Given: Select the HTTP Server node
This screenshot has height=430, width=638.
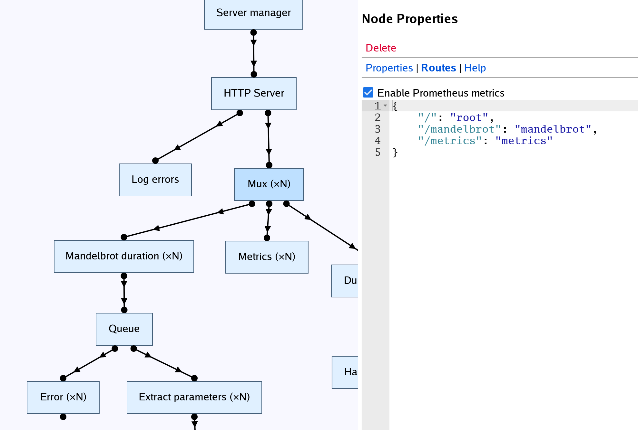Looking at the screenshot, I should click(254, 93).
